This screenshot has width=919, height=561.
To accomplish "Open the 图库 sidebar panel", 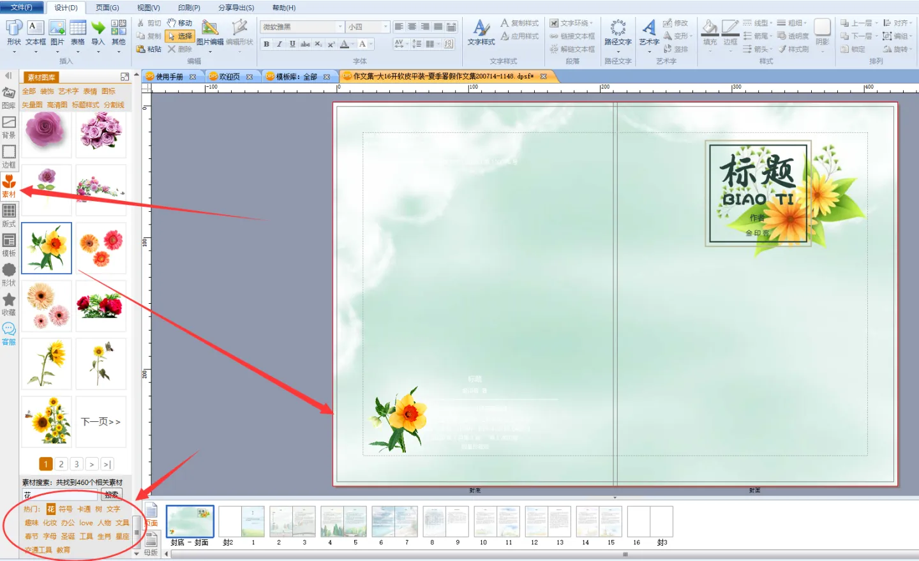I will [x=9, y=98].
